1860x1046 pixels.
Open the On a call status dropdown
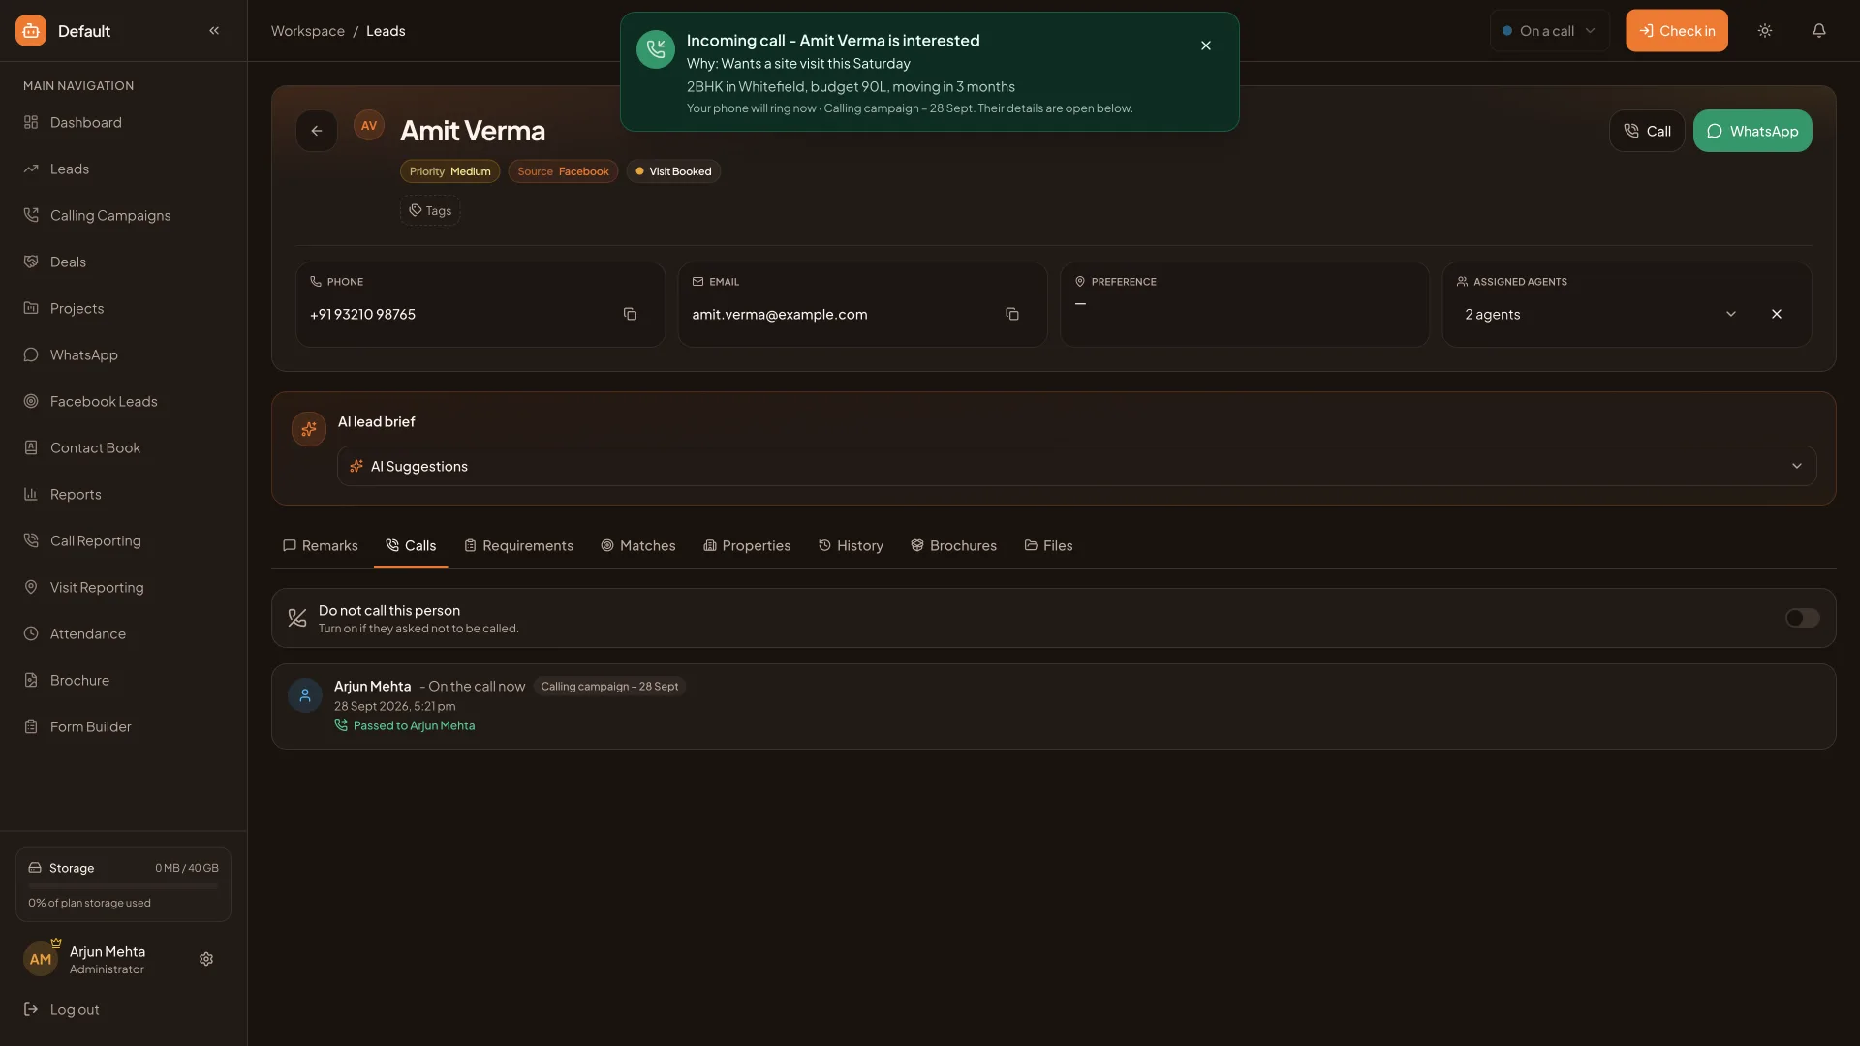pyautogui.click(x=1549, y=31)
